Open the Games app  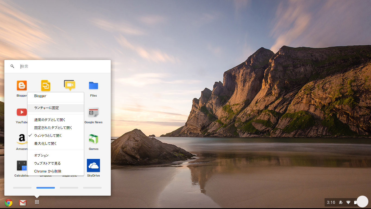click(x=93, y=139)
